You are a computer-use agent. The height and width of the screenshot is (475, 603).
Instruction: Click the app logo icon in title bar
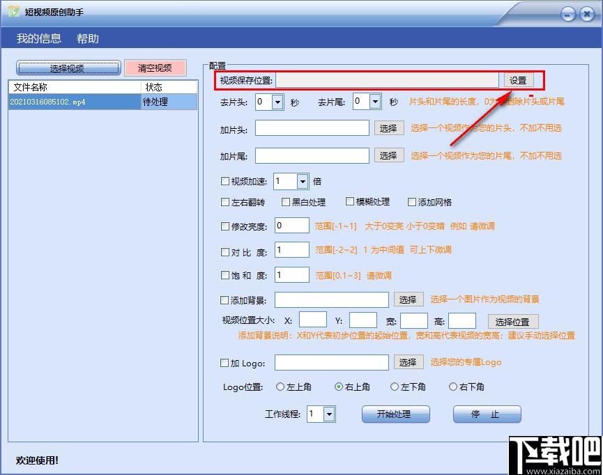pyautogui.click(x=14, y=10)
